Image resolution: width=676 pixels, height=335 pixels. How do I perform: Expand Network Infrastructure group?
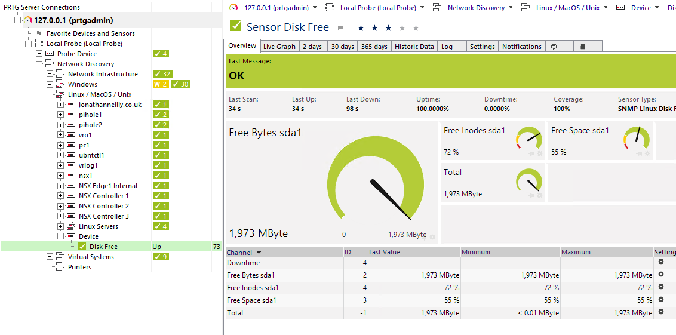pos(50,74)
